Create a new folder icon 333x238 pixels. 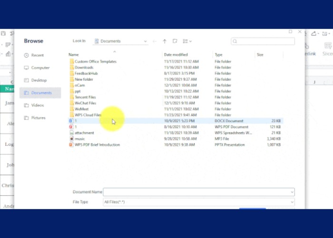[x=175, y=41]
